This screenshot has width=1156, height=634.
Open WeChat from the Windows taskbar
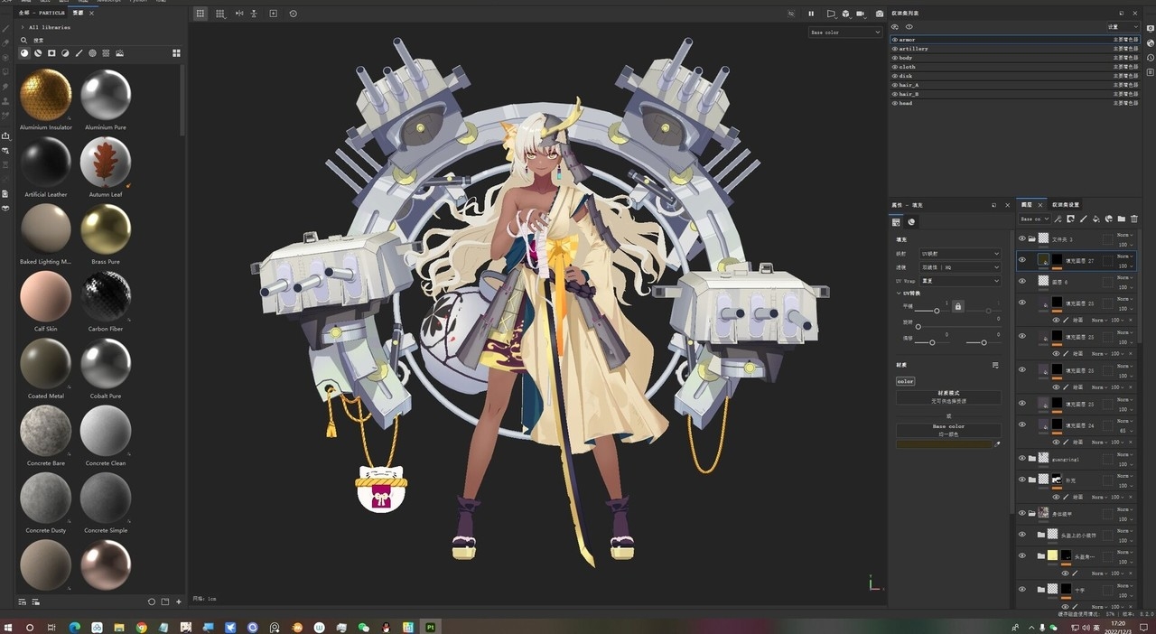[364, 627]
